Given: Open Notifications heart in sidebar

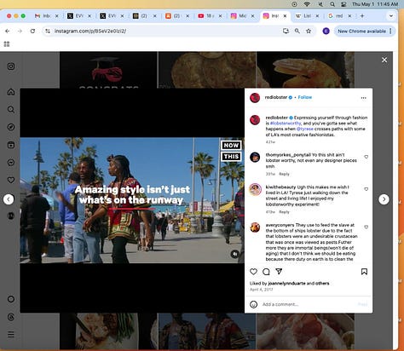Looking at the screenshot, I should (x=11, y=180).
